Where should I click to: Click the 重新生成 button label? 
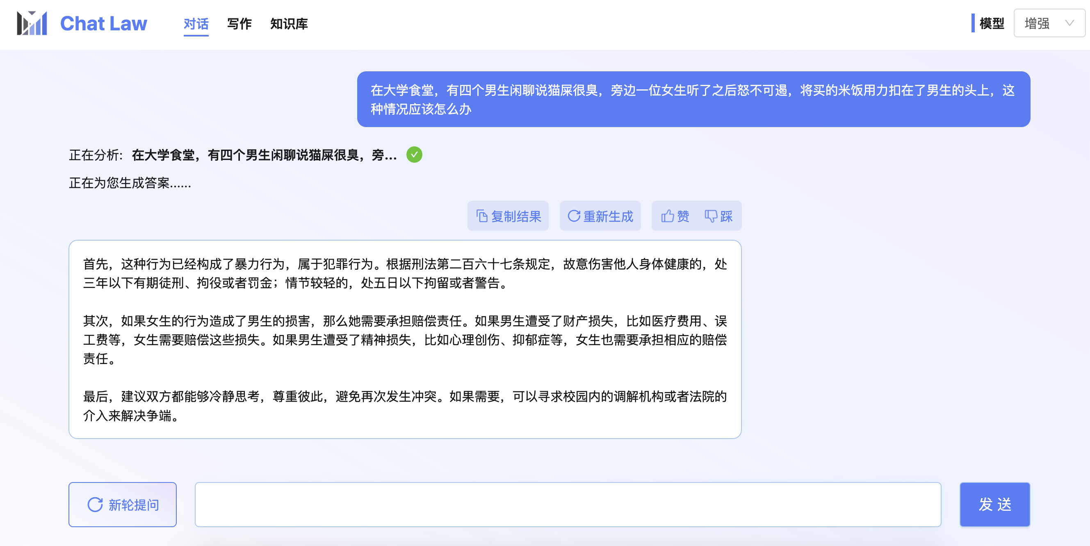click(x=608, y=216)
